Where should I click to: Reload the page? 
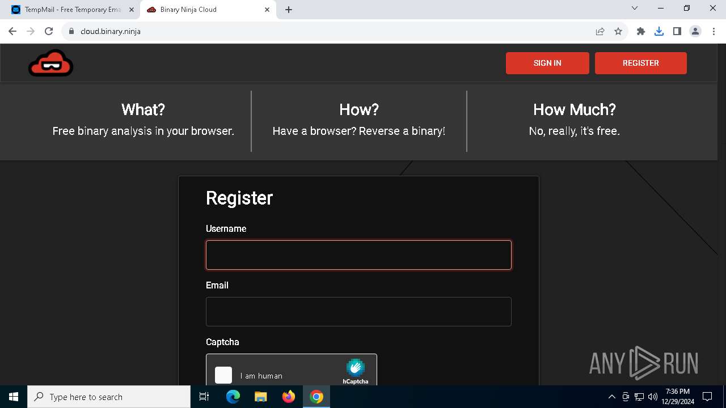click(49, 31)
